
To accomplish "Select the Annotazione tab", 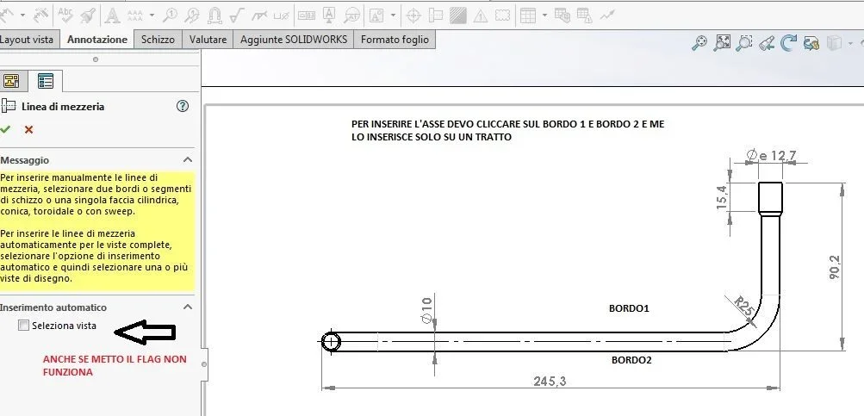I will click(x=97, y=40).
